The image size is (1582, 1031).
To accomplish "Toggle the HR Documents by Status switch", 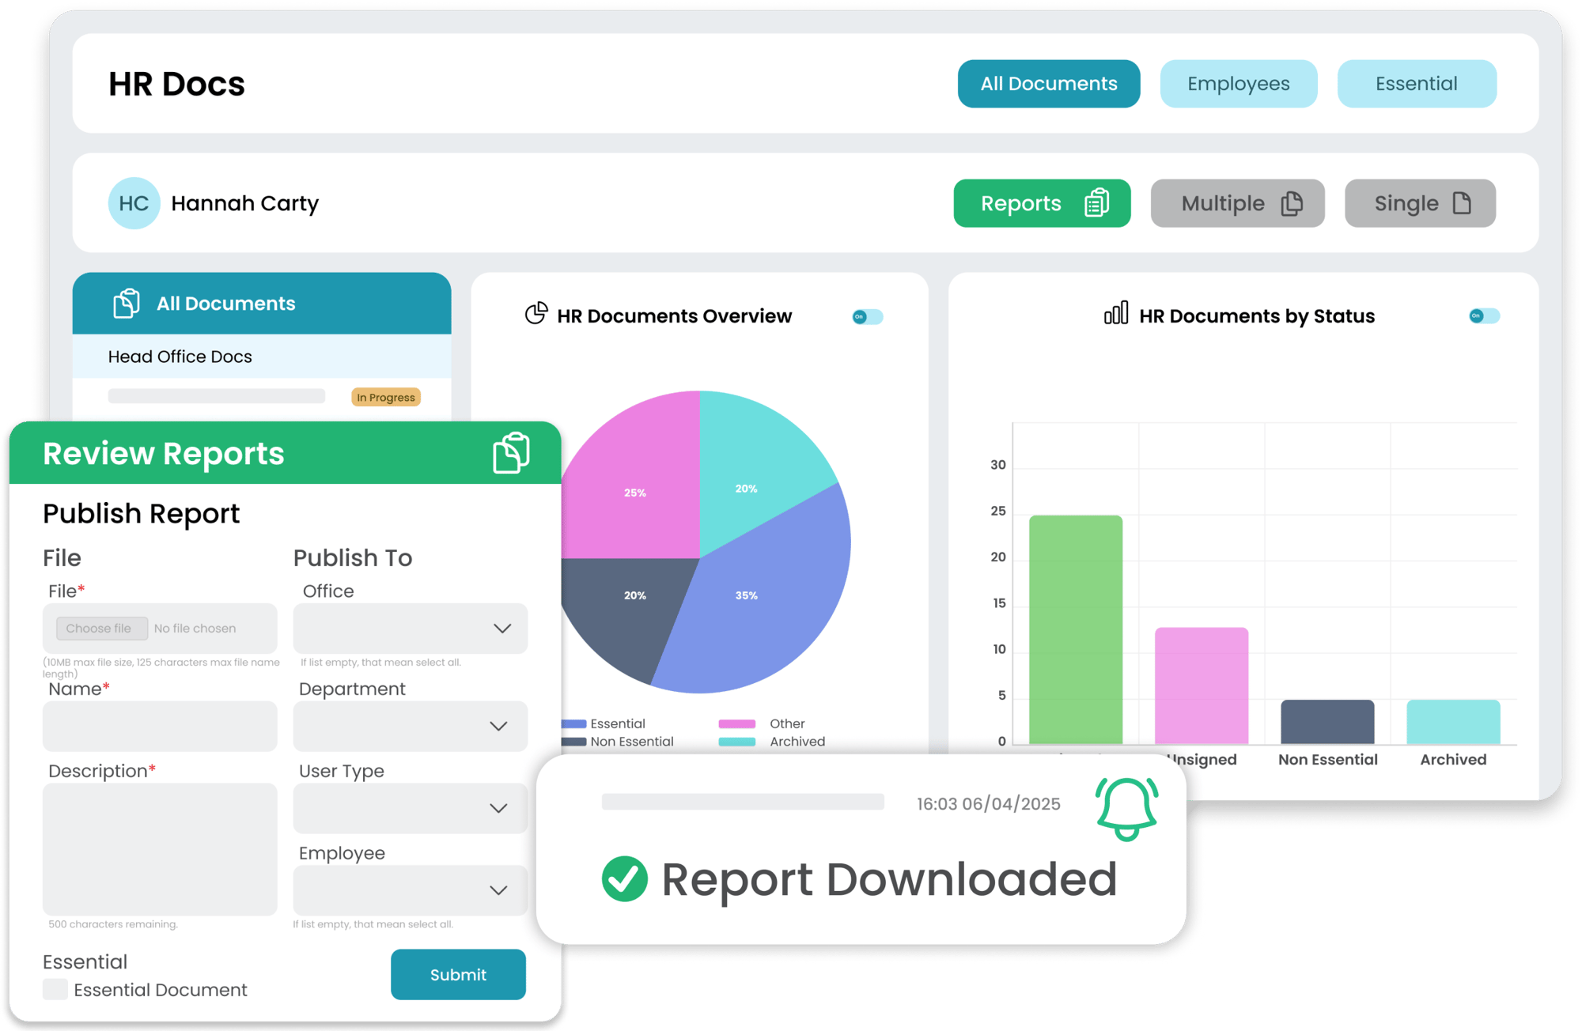I will 1484,316.
